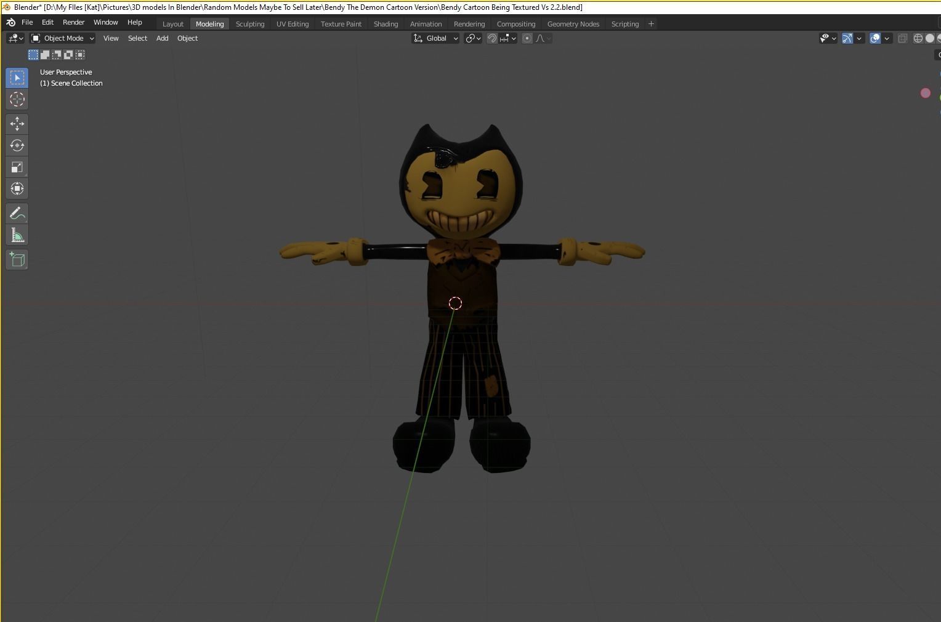Set selection mode to subtract
941x622 pixels.
pyautogui.click(x=57, y=55)
